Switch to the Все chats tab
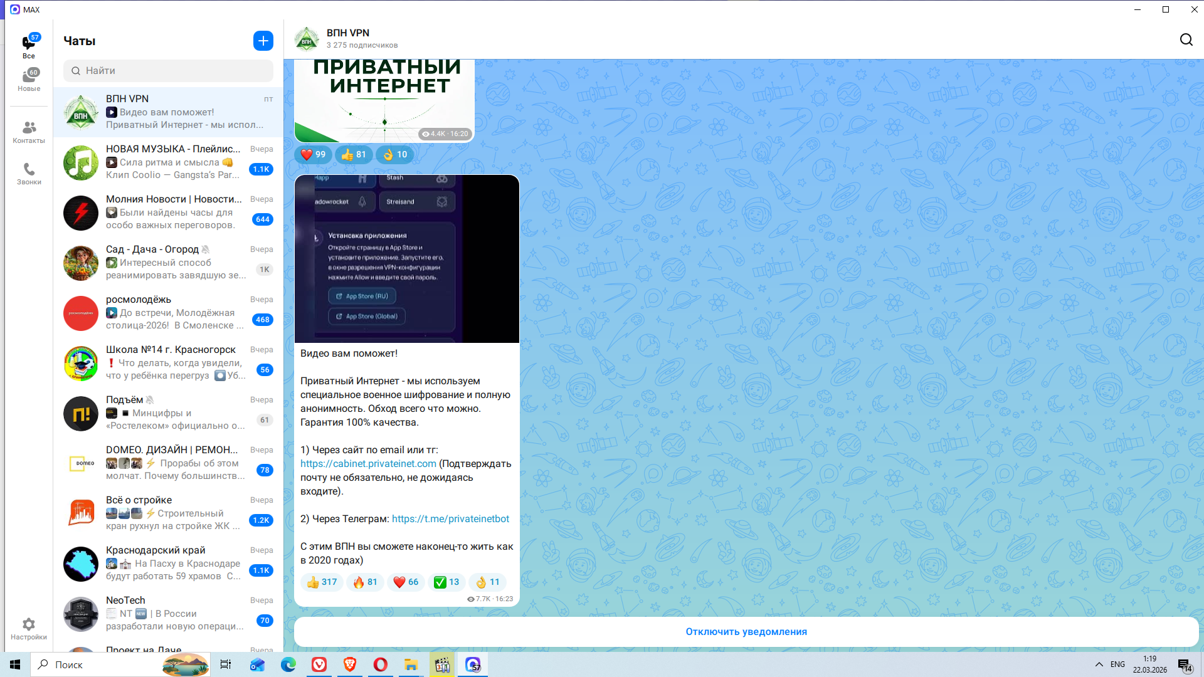 pos(29,46)
